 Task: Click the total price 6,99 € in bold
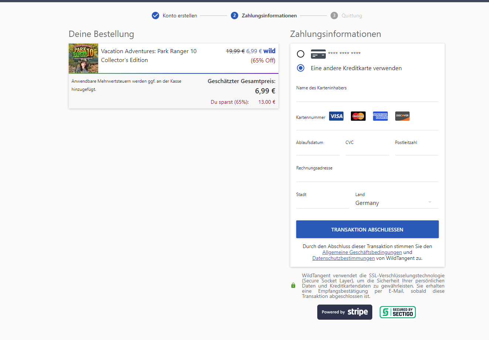(x=265, y=91)
